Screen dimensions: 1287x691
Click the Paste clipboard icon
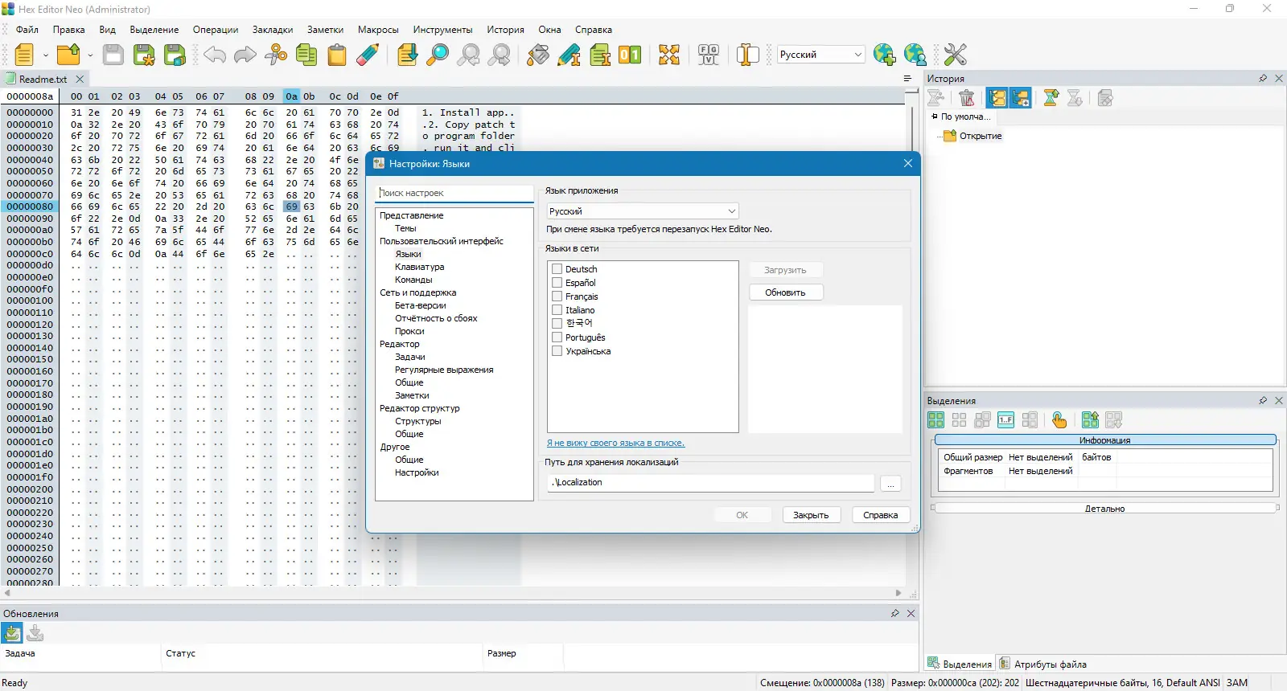tap(337, 55)
